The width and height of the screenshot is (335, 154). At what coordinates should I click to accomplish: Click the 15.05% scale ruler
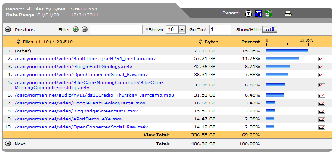[x=287, y=44]
